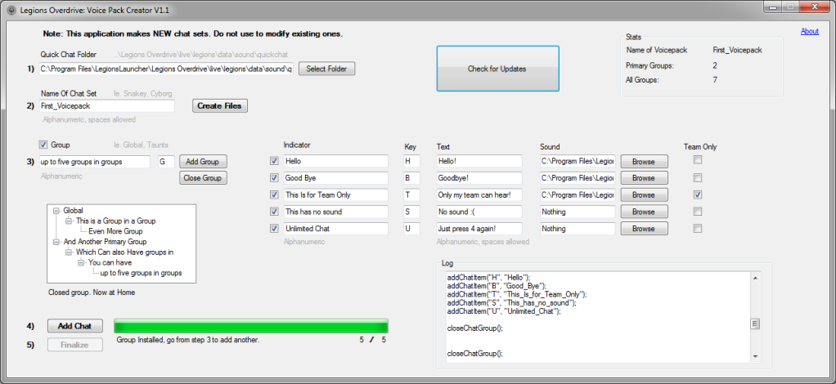Browse sound for 'This Is for Team Only' row
Viewport: 836px width, 384px height.
pyautogui.click(x=644, y=195)
